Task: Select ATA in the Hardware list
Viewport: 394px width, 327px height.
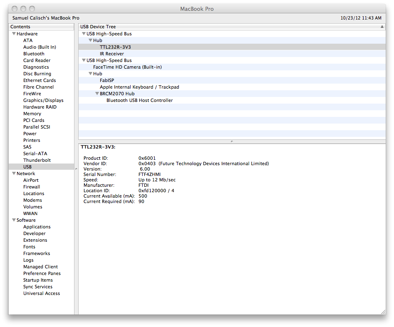Action: coord(28,40)
